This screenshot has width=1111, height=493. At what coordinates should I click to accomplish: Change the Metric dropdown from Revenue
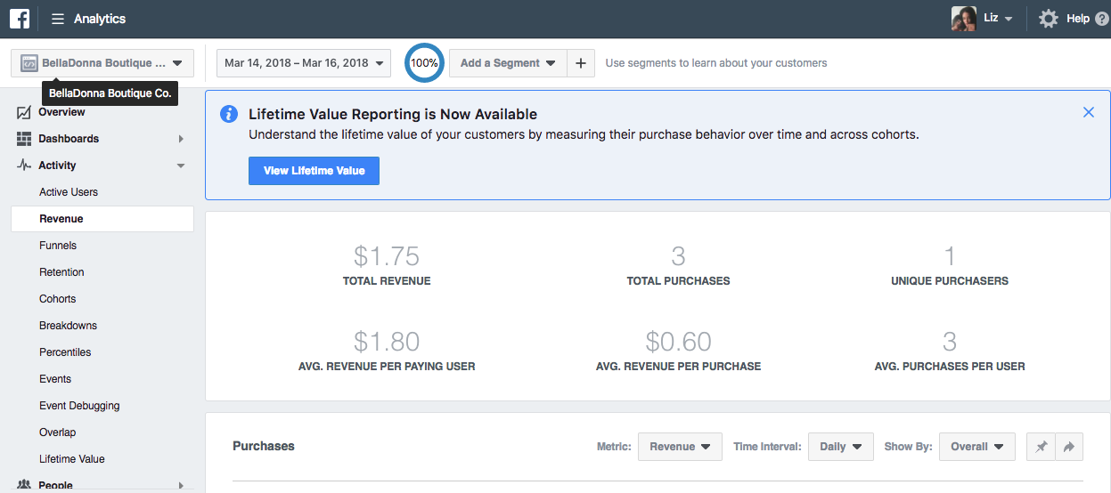[x=680, y=447]
